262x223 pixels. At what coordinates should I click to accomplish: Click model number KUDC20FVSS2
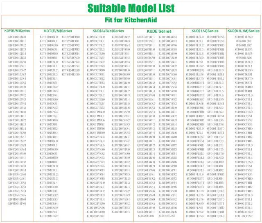click(x=121, y=191)
